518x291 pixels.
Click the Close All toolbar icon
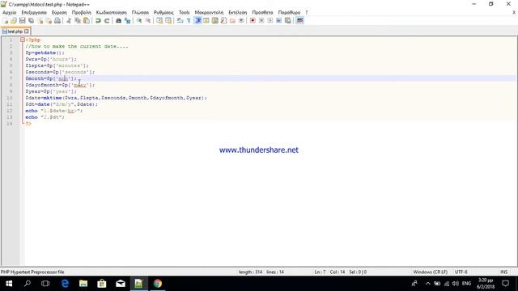49,20
